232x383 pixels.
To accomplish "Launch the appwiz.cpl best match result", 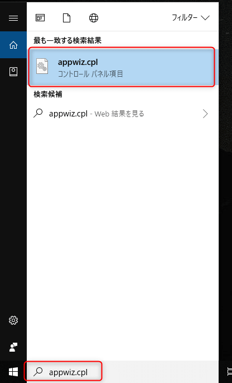I will coord(122,67).
